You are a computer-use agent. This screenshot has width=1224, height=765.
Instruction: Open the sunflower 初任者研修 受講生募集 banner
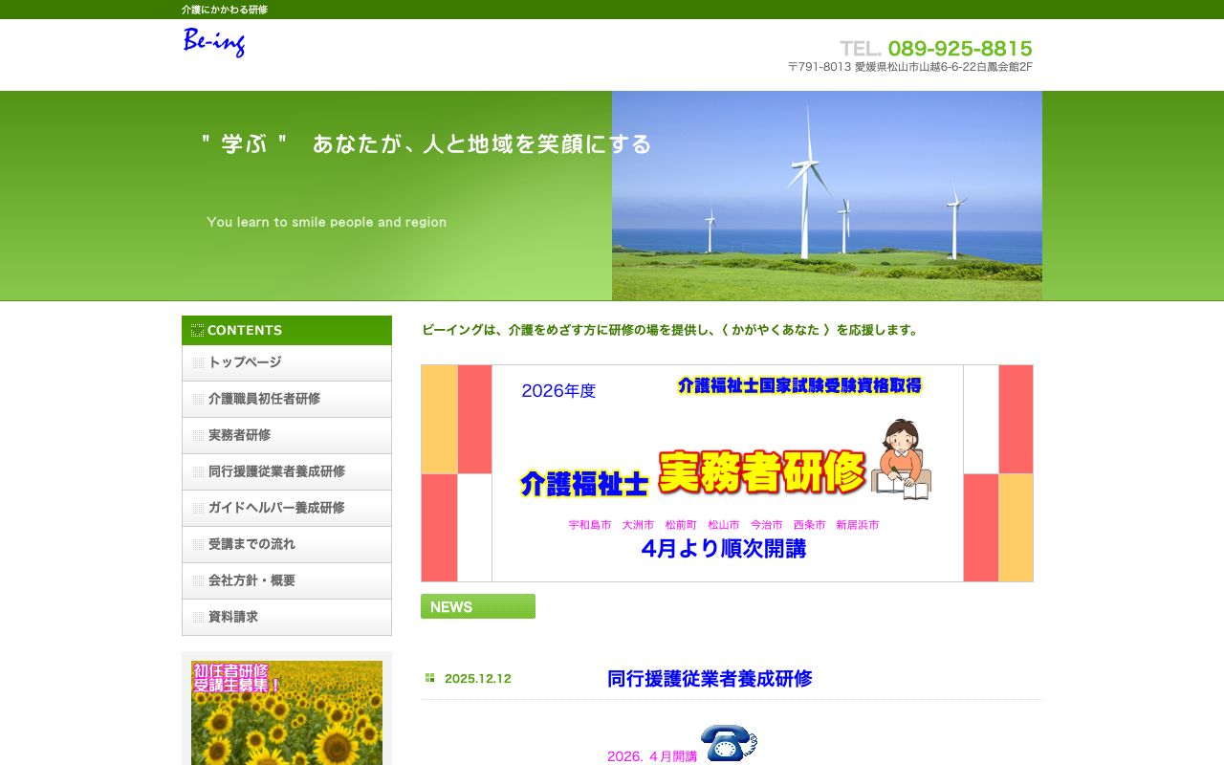point(287,712)
